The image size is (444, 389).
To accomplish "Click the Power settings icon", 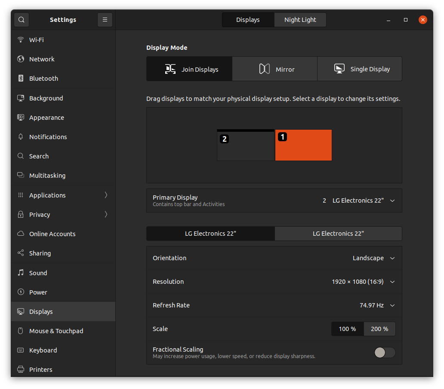I will pyautogui.click(x=20, y=292).
